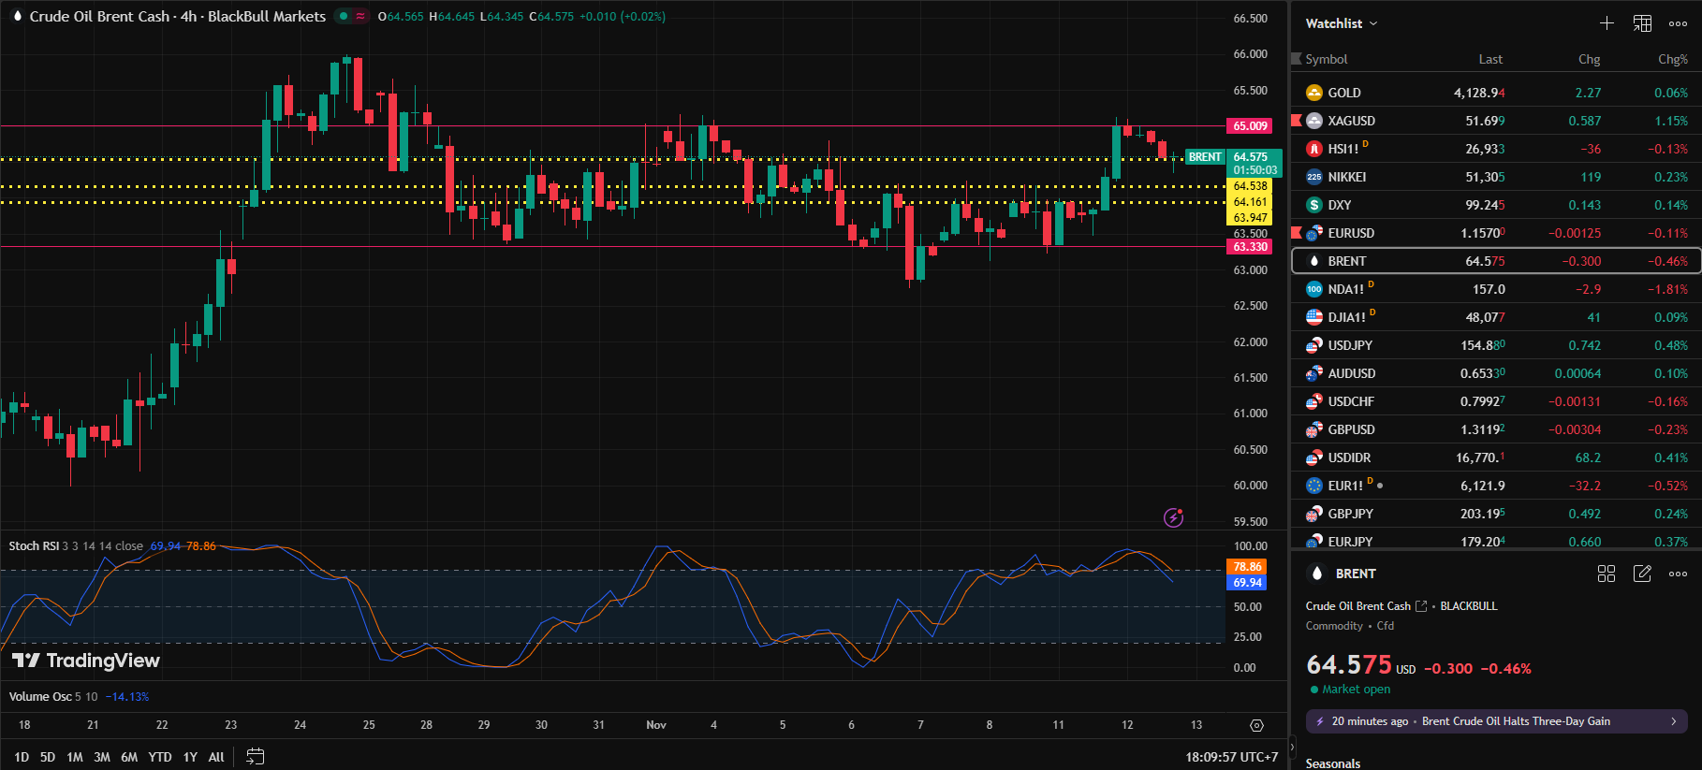Toggle the green market status indicator
The height and width of the screenshot is (770, 1702).
click(344, 16)
